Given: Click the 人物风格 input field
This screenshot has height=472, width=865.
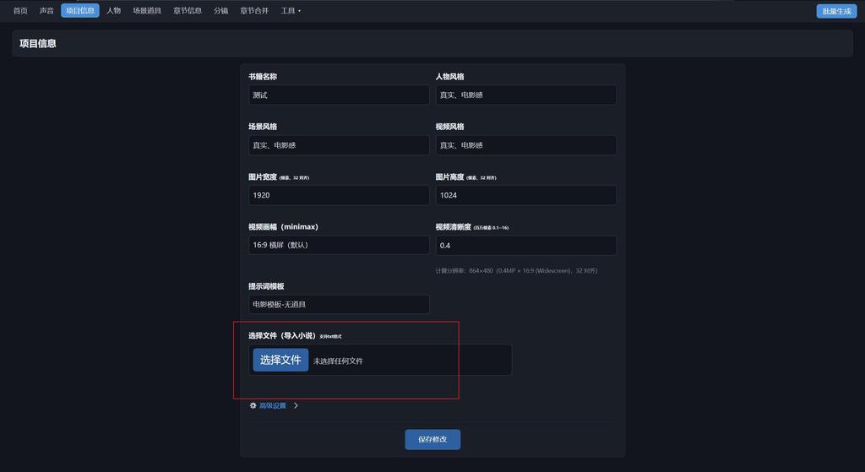Looking at the screenshot, I should coord(525,95).
